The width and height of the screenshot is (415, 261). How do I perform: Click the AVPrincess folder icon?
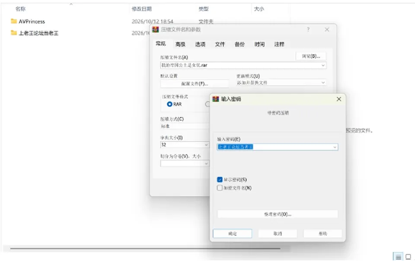coord(14,21)
